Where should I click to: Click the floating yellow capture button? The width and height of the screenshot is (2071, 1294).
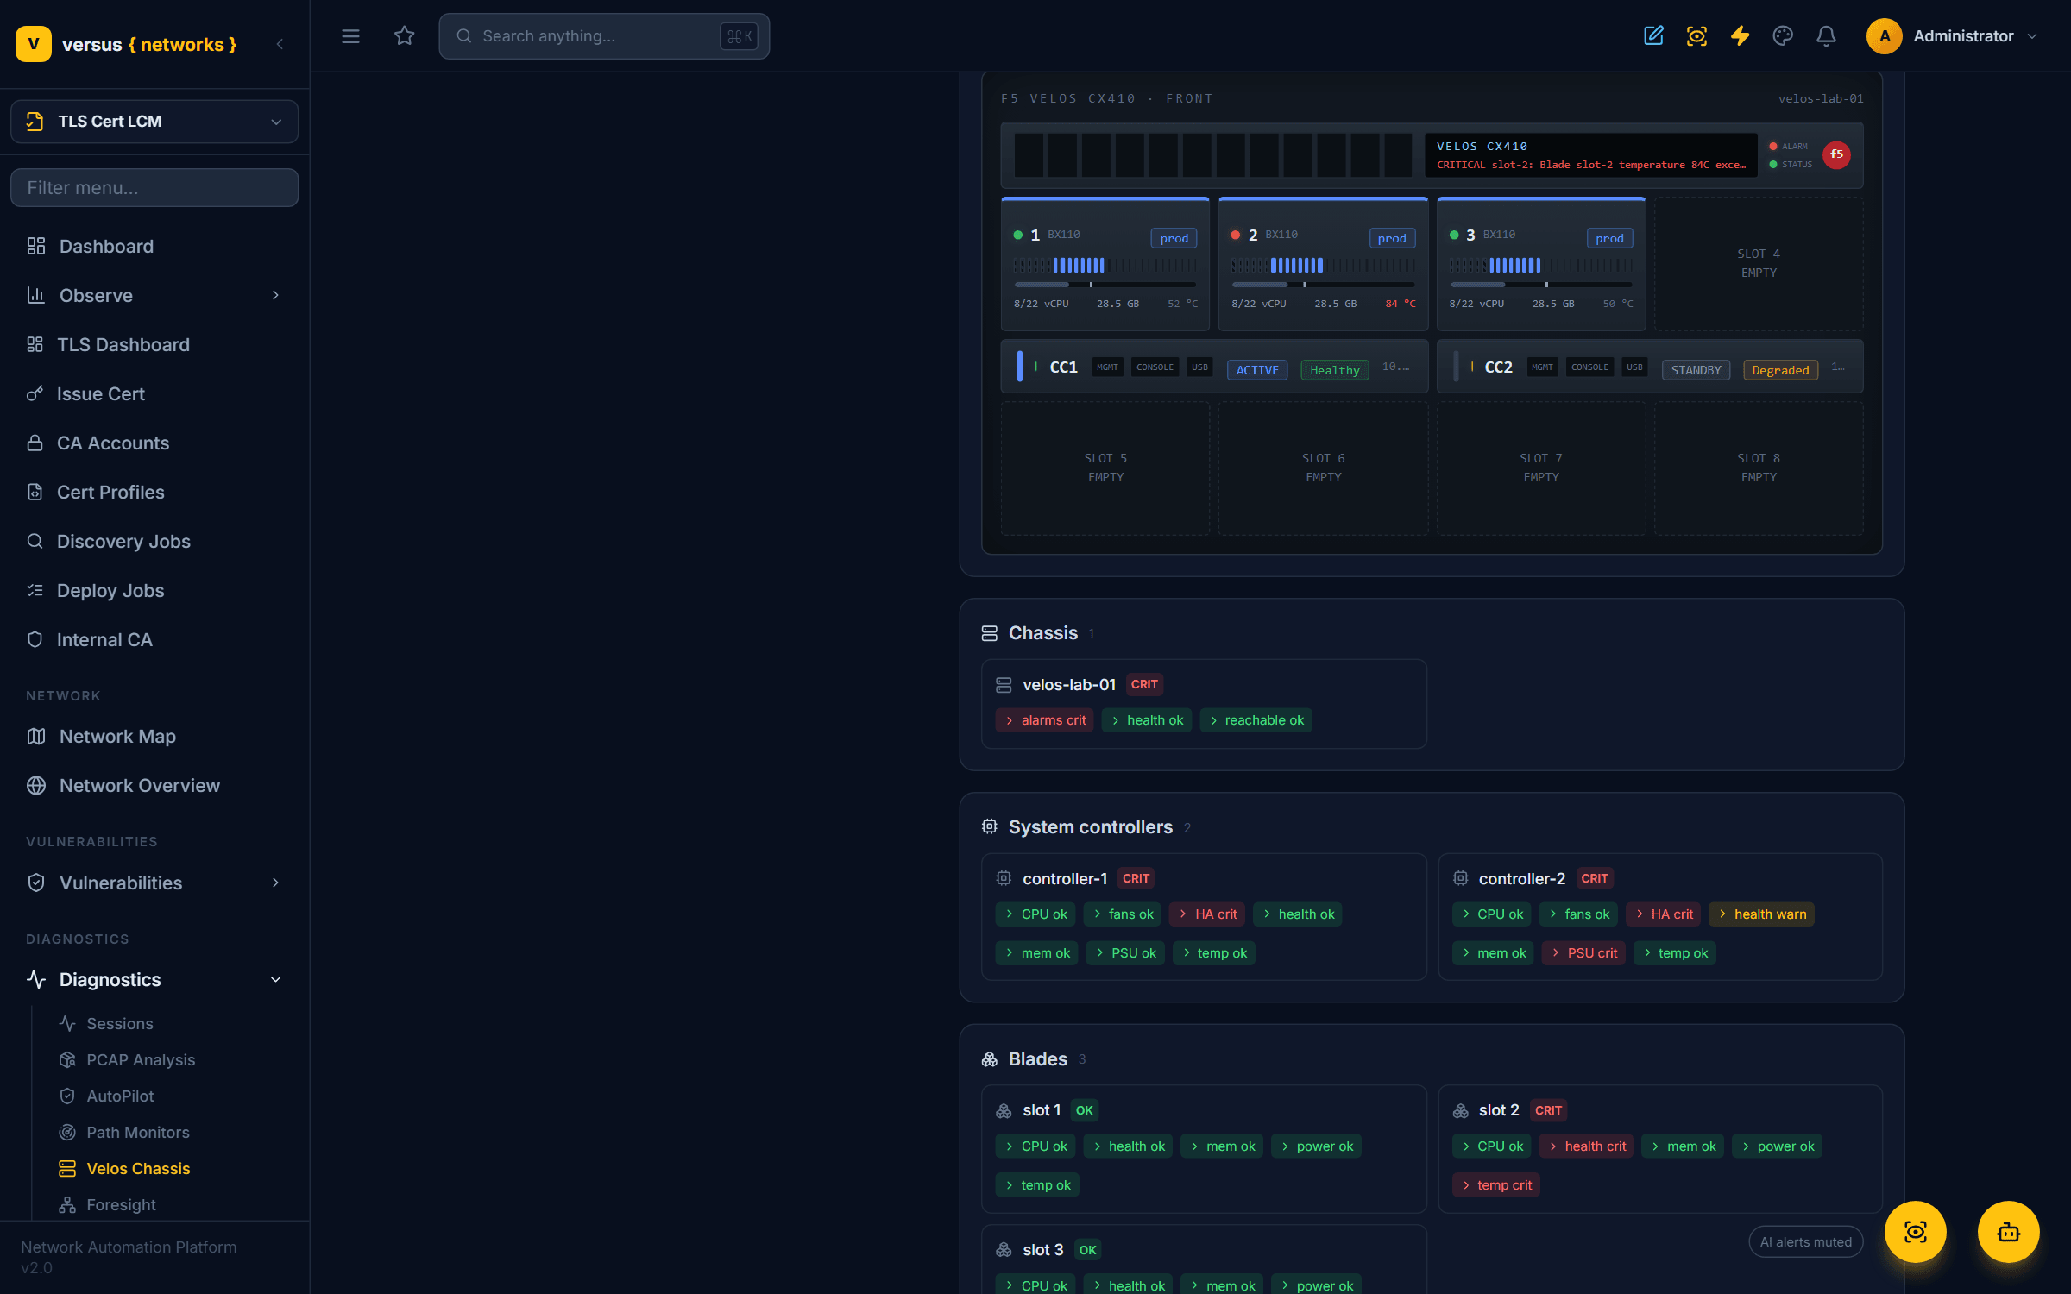(x=1915, y=1232)
